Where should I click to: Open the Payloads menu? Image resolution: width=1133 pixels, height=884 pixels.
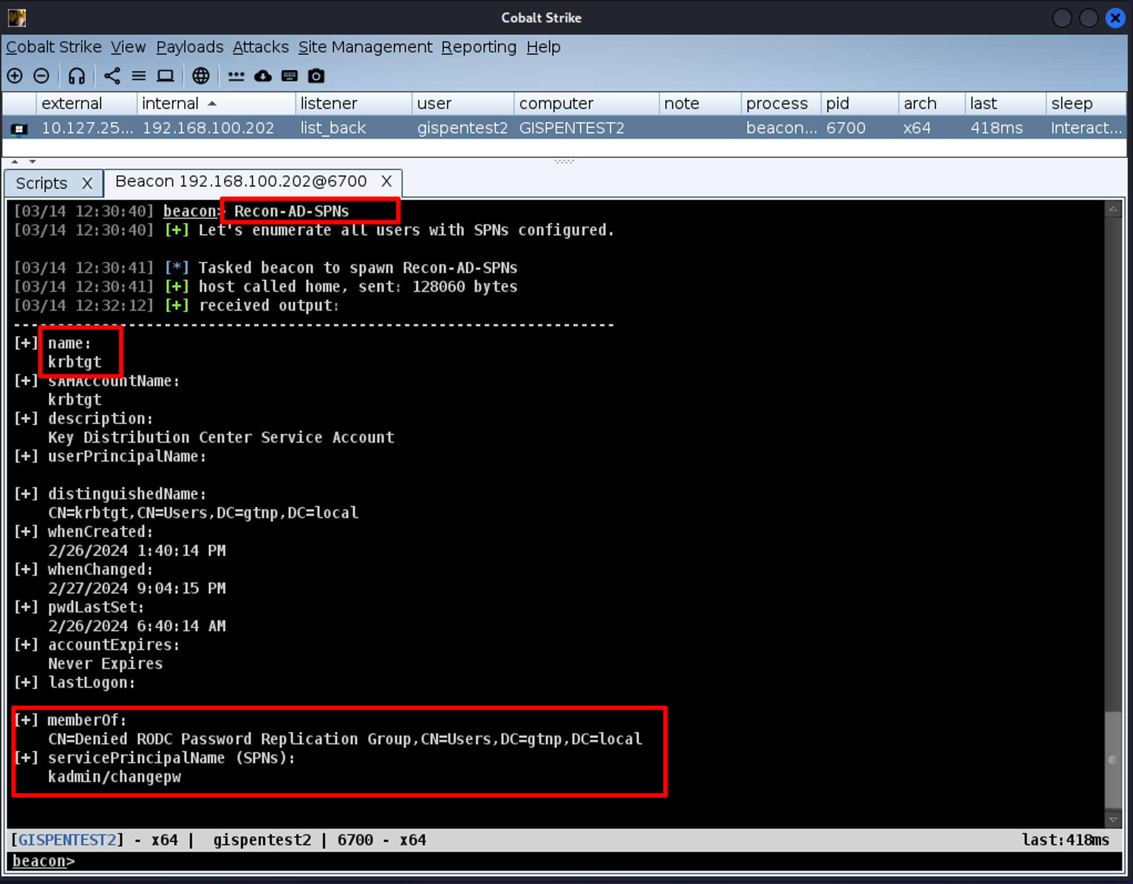pyautogui.click(x=190, y=47)
